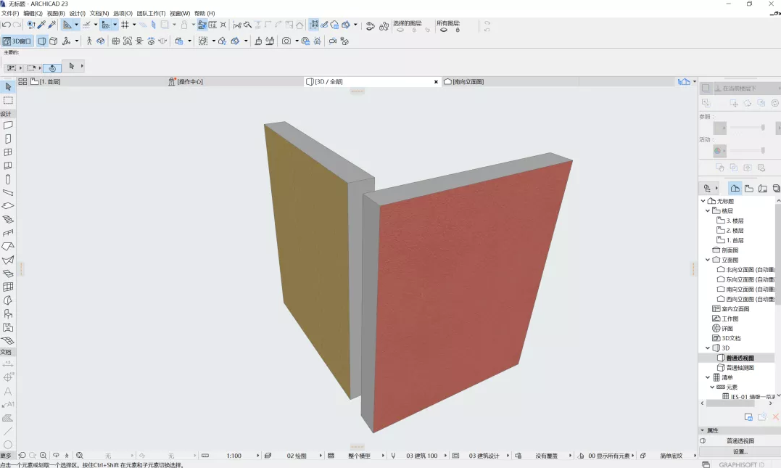Select the Curtain Wall tool in toolbox
The width and height of the screenshot is (781, 468).
click(8, 287)
